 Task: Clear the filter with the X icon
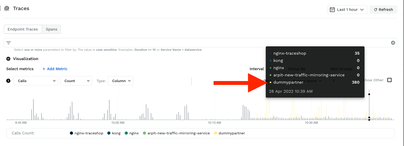393,43
